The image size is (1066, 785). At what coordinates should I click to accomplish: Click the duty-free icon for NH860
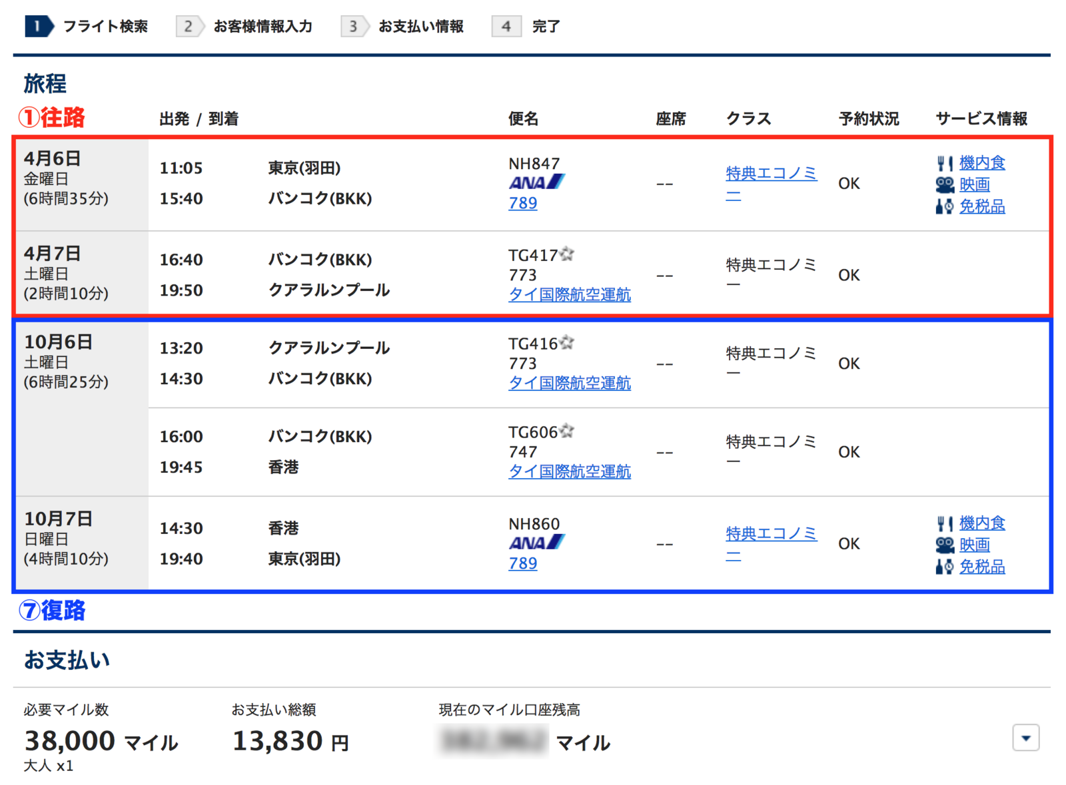tap(944, 567)
